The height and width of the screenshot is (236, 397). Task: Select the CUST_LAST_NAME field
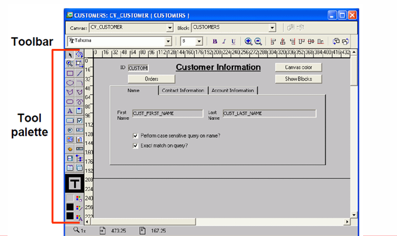click(x=269, y=114)
